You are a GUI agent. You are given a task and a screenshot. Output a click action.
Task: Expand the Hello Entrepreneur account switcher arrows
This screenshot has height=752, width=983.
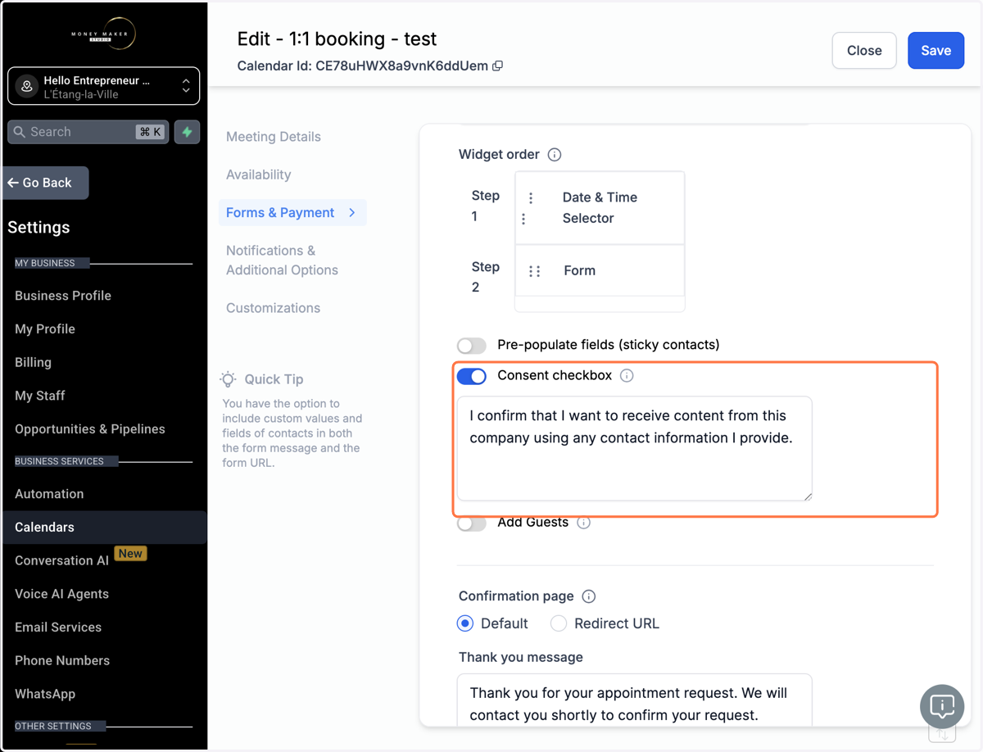point(186,86)
